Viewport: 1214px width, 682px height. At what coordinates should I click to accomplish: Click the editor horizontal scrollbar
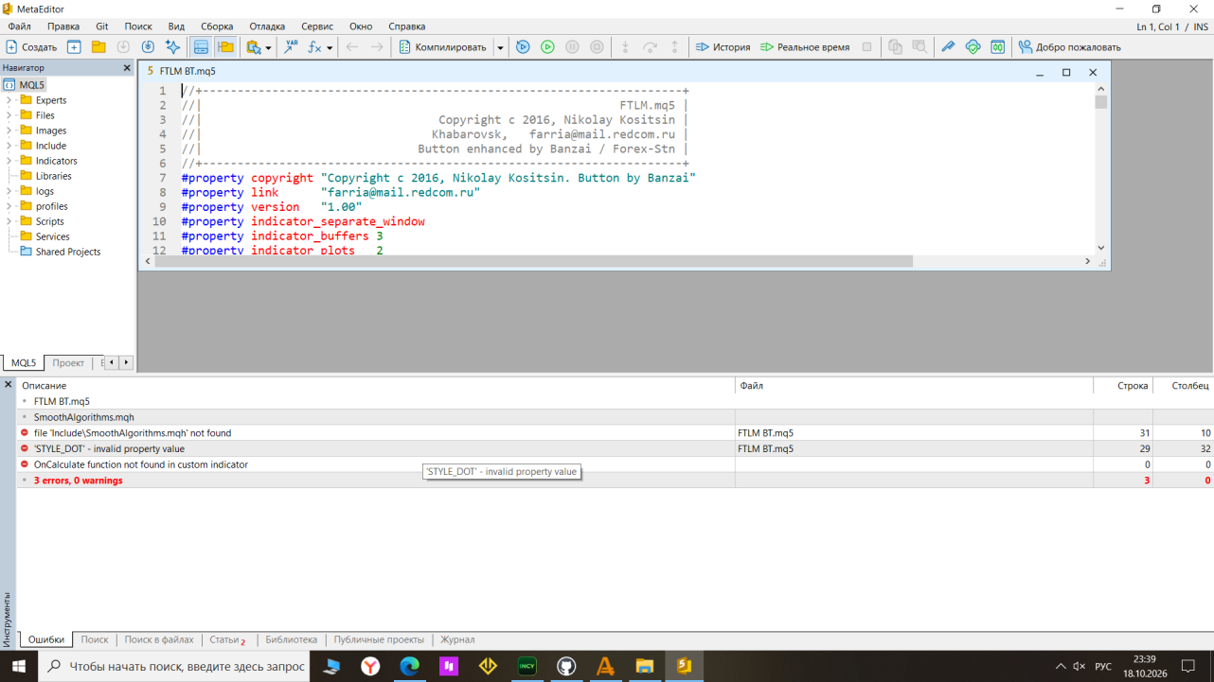[x=534, y=261]
